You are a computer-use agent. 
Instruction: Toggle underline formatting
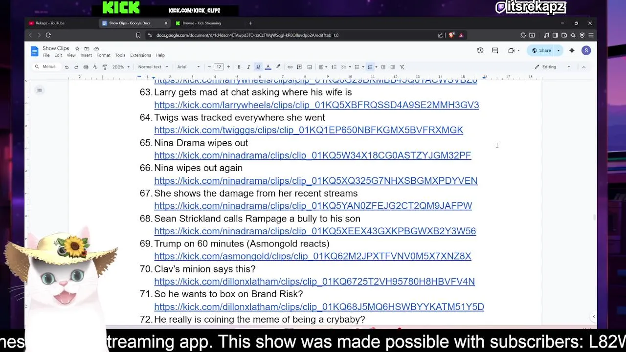(x=258, y=67)
